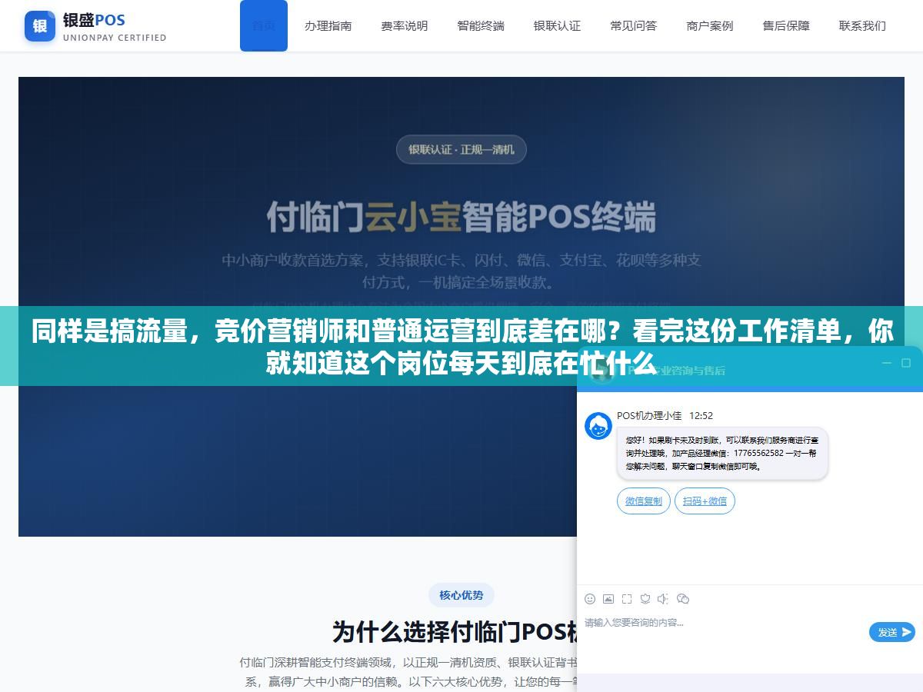The height and width of the screenshot is (692, 923).
Task: Click the 微信复制 button
Action: 644,501
